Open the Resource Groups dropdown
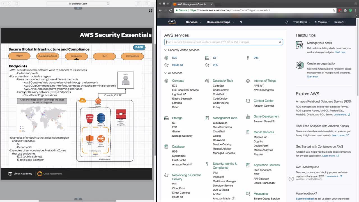The image size is (359, 202). pos(220,22)
